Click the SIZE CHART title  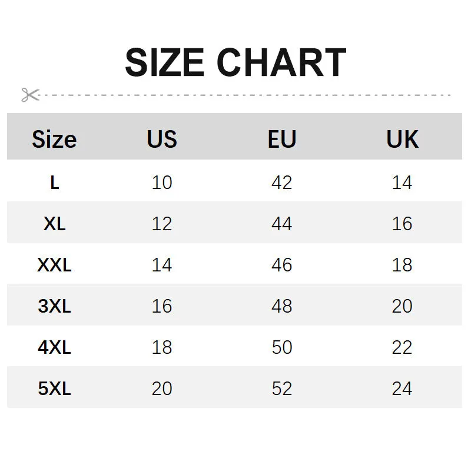click(x=236, y=62)
